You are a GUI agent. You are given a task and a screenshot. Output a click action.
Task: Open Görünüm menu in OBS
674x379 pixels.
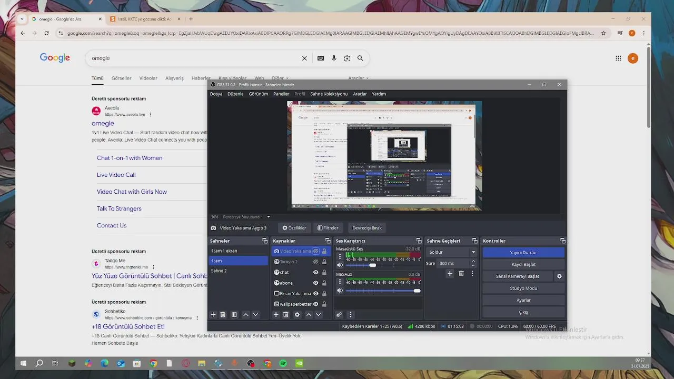(x=259, y=94)
